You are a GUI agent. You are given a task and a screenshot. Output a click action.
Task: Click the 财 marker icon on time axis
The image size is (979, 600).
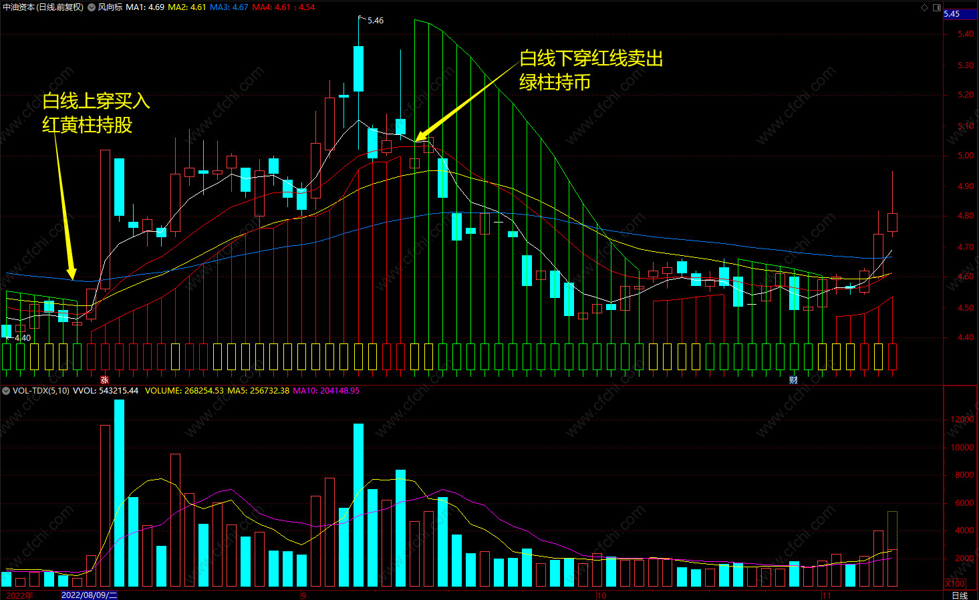[x=793, y=380]
